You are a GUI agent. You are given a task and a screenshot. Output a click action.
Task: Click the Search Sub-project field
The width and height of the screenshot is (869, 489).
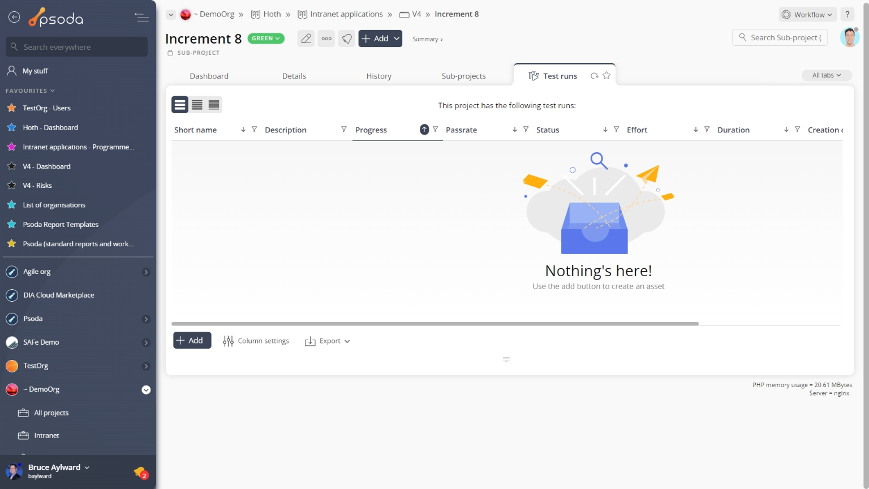[780, 37]
